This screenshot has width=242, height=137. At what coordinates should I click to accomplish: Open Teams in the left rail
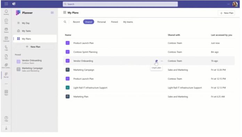click(6, 30)
